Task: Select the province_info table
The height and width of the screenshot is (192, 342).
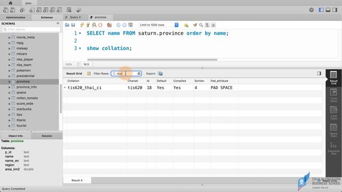Action: click(x=27, y=87)
